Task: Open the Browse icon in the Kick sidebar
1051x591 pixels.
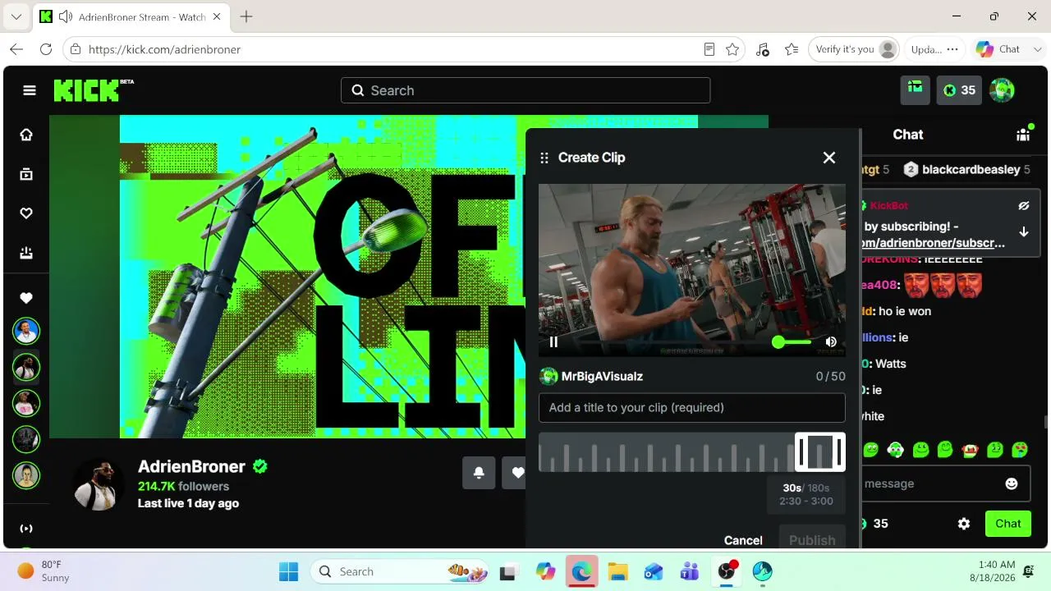Action: (x=26, y=174)
